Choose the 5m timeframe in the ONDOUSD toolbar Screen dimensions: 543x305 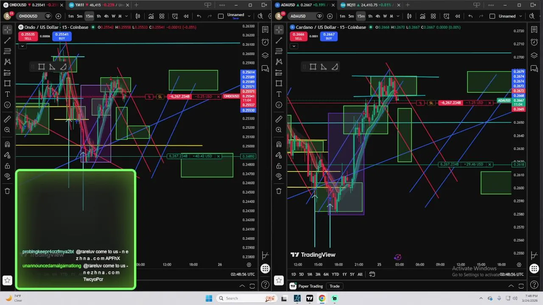(x=79, y=16)
